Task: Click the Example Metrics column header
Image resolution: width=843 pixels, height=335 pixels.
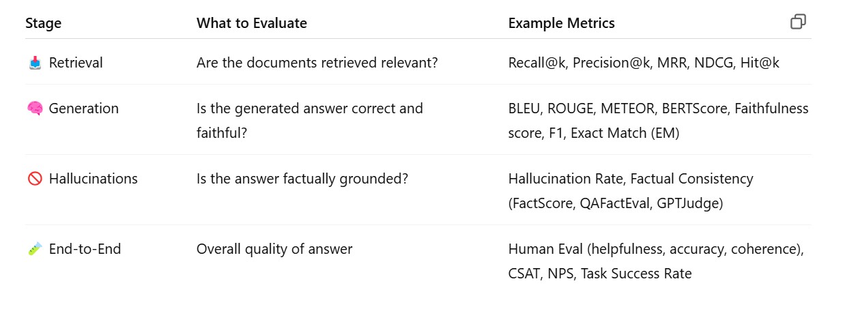Action: click(562, 23)
